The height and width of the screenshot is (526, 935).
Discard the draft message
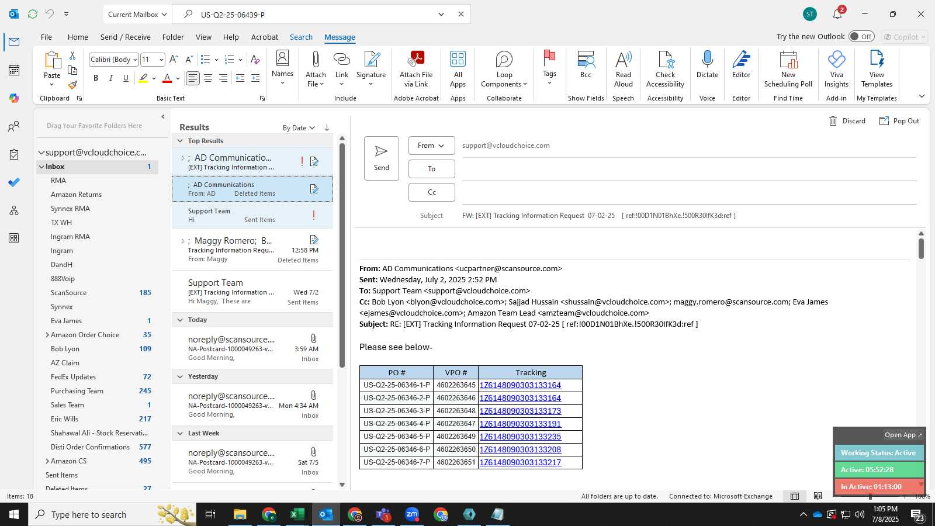(x=847, y=121)
